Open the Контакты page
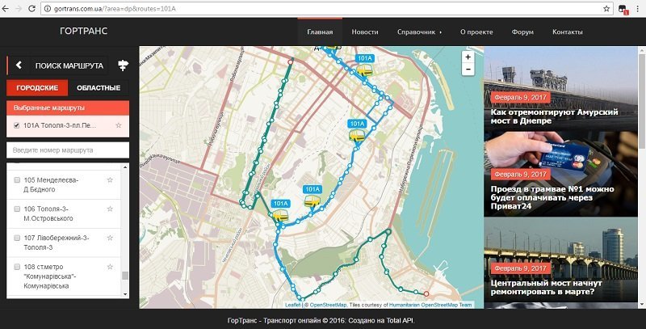Viewport: 646px width, 329px height. (x=567, y=32)
